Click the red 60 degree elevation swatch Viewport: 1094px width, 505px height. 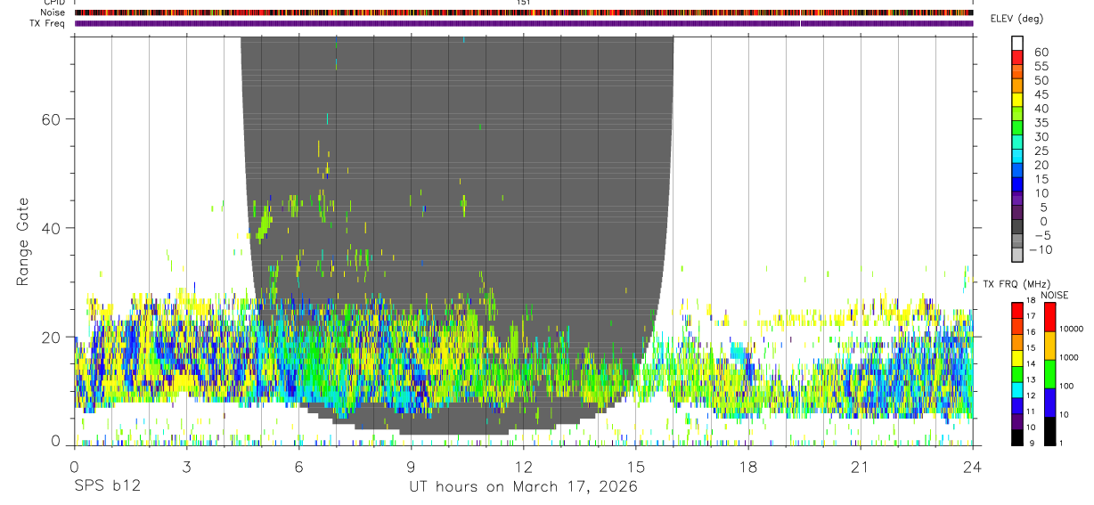pos(1017,59)
